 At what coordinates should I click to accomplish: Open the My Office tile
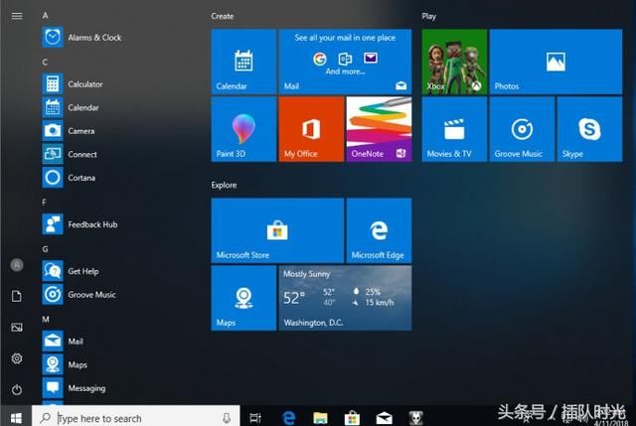tap(311, 129)
